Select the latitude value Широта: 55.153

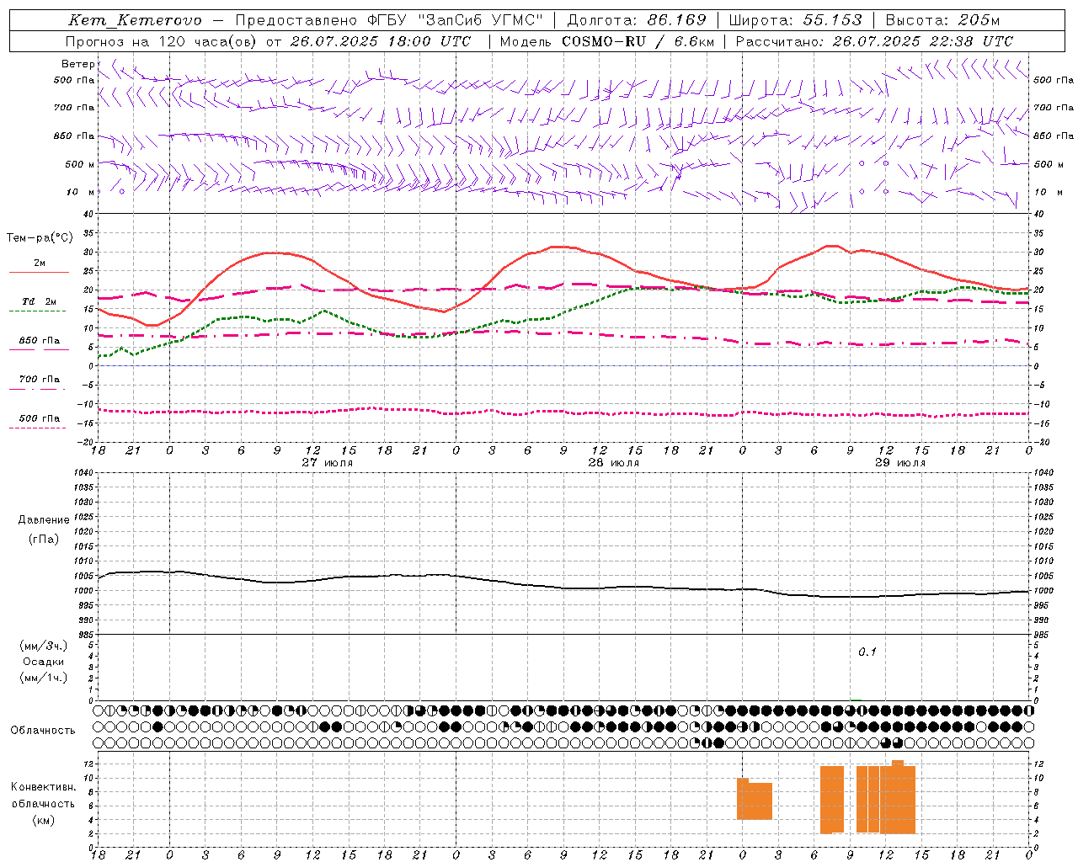tap(796, 20)
